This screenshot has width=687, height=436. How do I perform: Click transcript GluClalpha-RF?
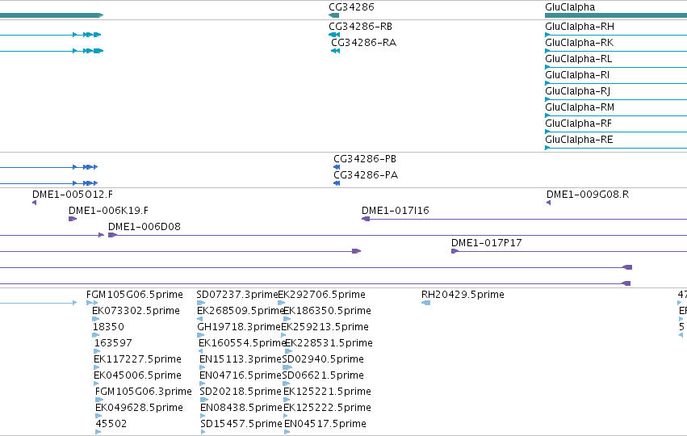pos(578,124)
